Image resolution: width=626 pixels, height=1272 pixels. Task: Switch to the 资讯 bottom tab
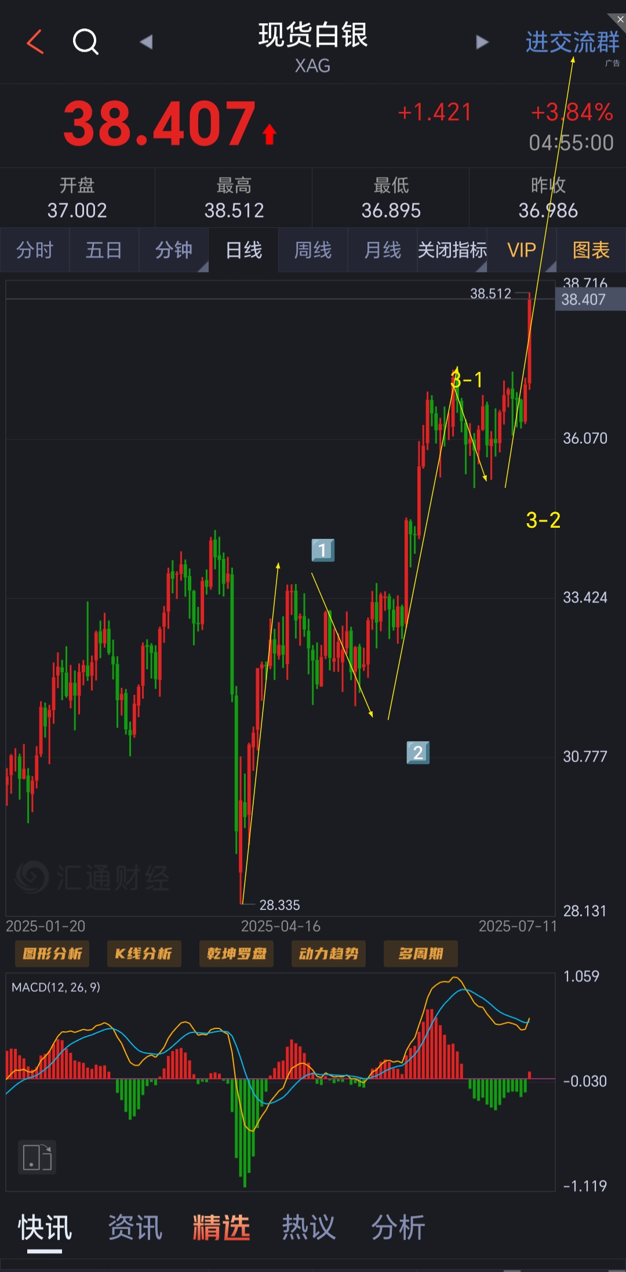(135, 1227)
